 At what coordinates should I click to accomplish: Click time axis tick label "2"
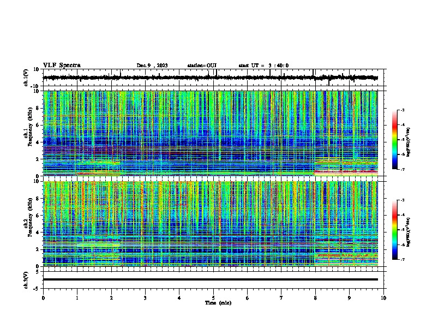click(111, 298)
